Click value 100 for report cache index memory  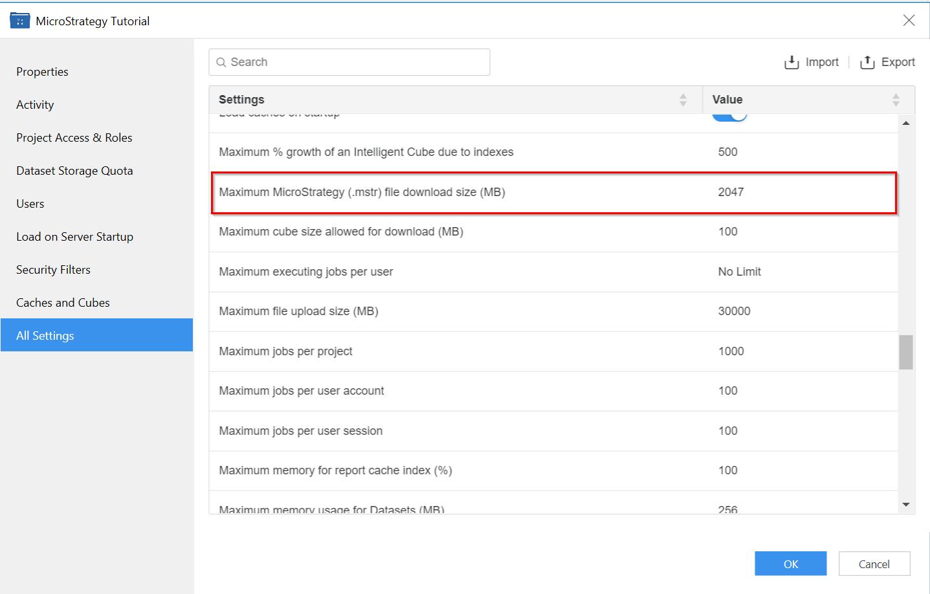coord(728,470)
